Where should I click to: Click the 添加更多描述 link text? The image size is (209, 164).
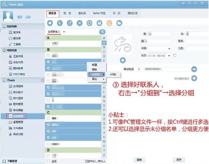[182, 79]
